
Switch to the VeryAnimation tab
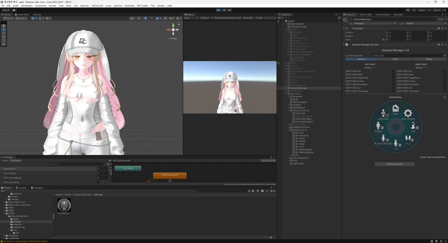(382, 15)
